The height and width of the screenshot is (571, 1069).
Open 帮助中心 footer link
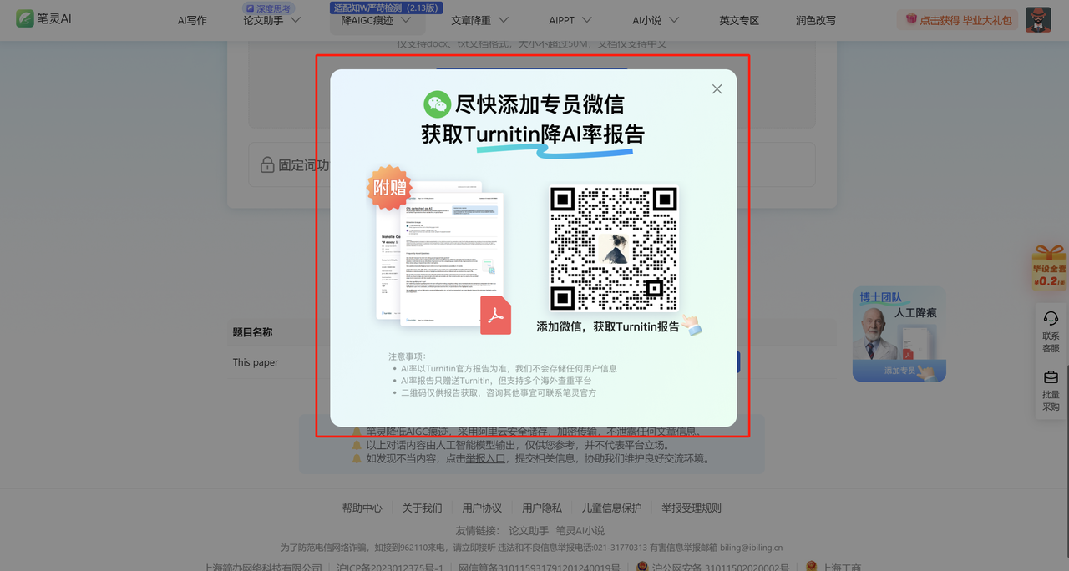pyautogui.click(x=362, y=508)
